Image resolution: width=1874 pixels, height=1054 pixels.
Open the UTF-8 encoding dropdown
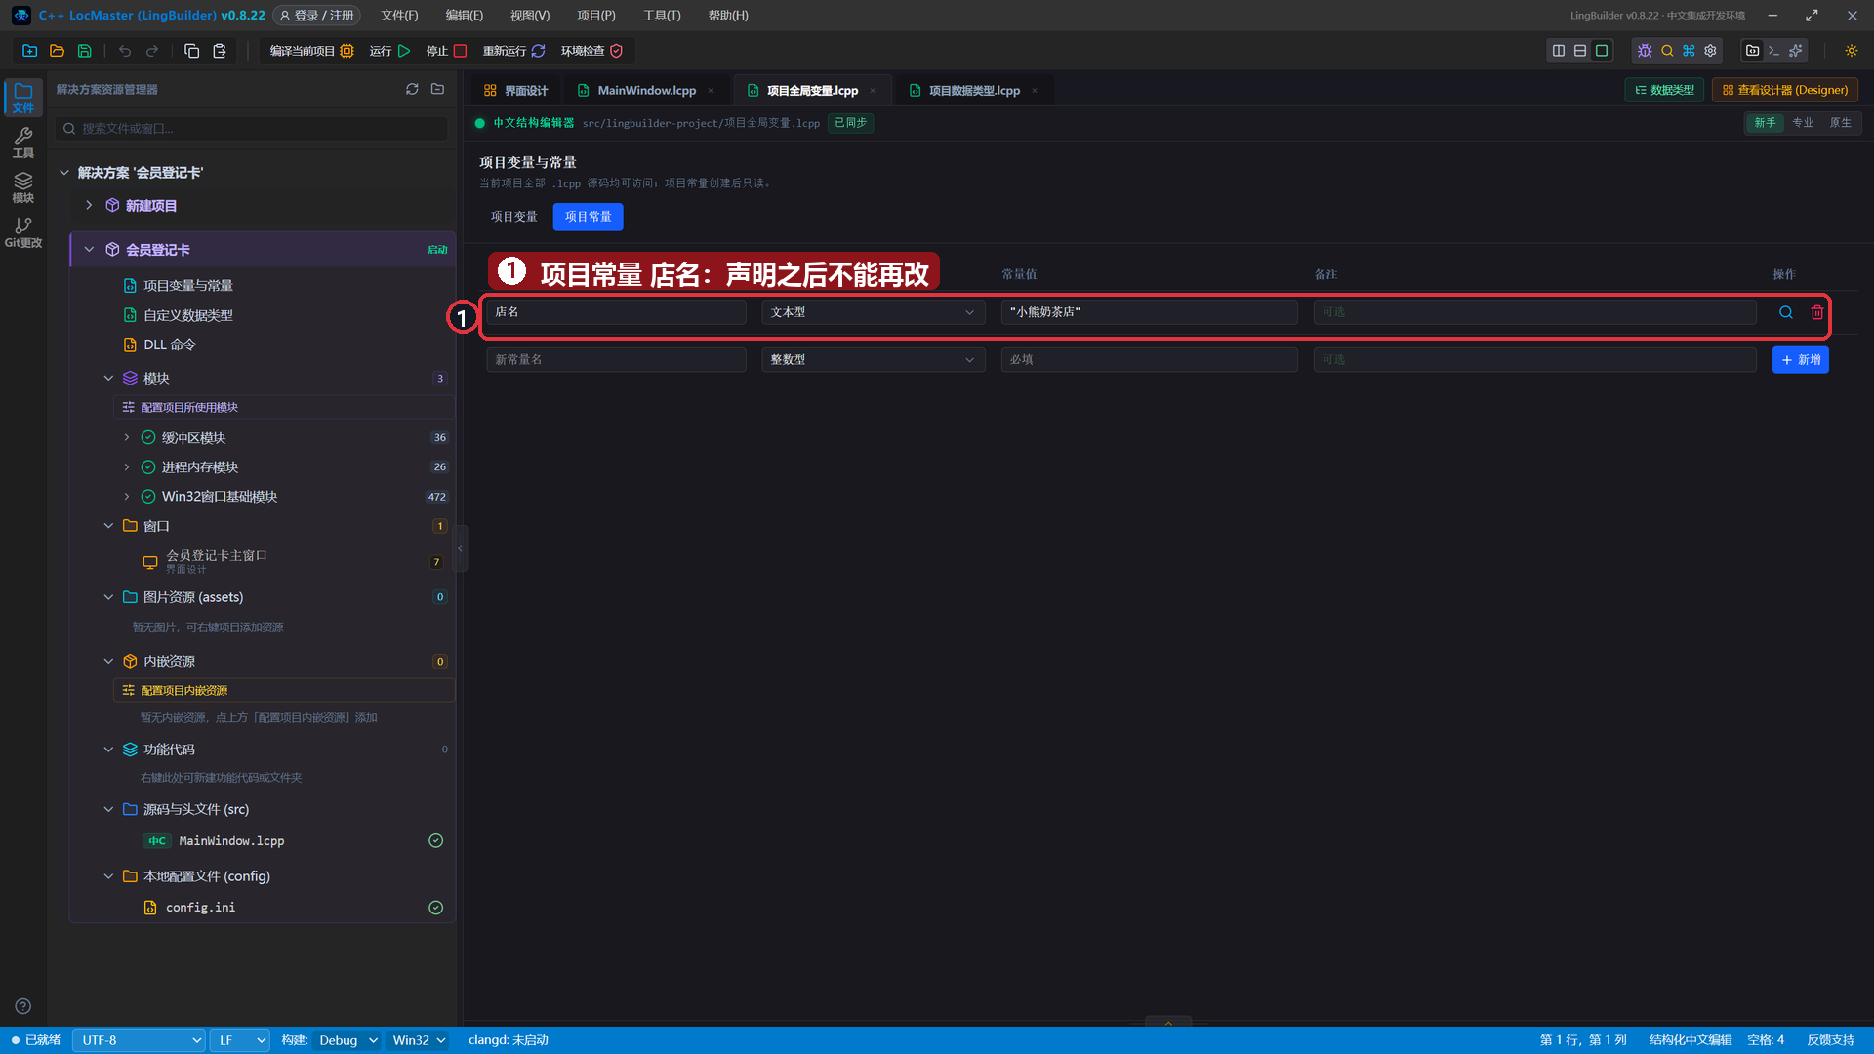139,1040
